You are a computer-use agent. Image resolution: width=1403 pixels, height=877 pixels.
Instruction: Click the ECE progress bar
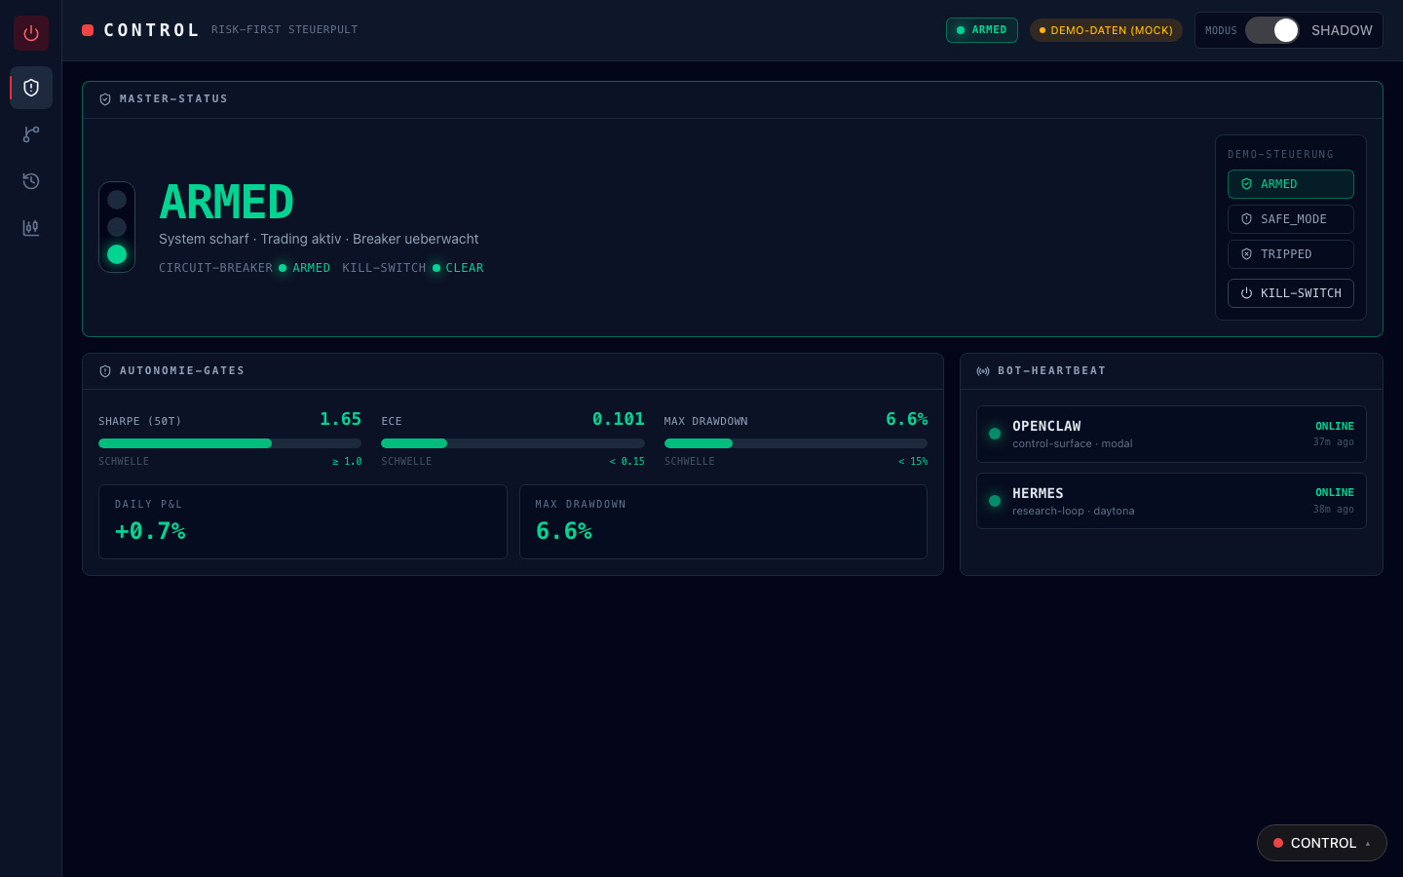coord(512,443)
